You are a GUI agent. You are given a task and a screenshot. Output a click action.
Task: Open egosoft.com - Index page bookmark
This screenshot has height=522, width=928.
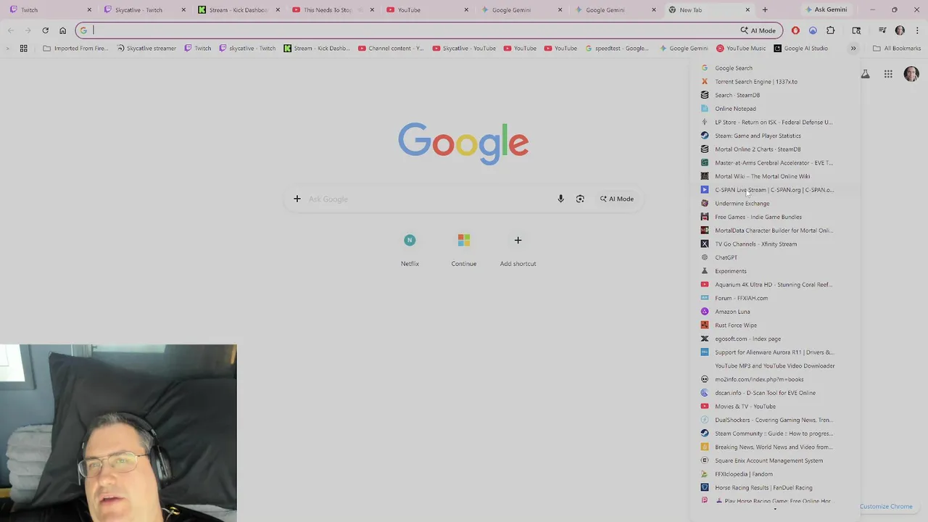774,339
